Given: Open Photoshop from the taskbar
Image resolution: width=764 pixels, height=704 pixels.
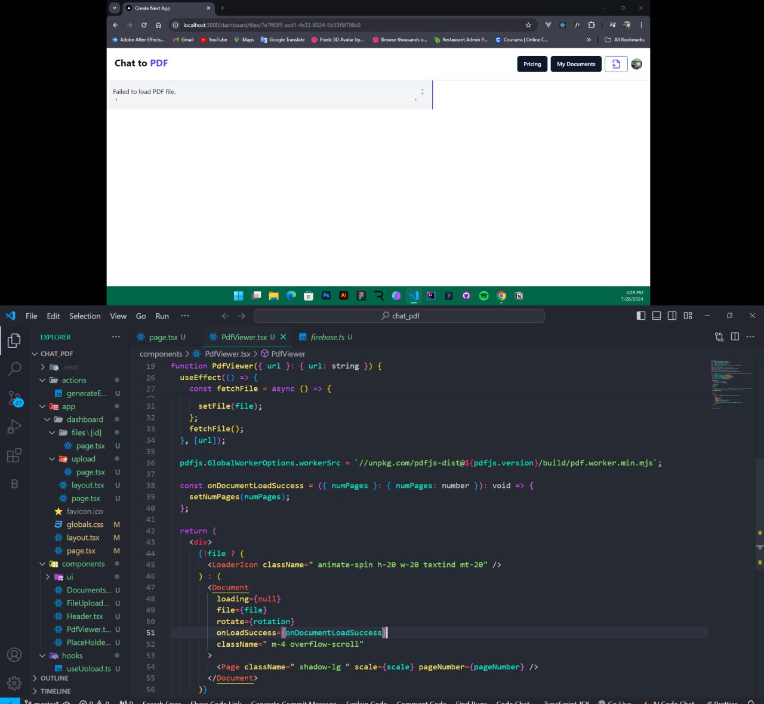Looking at the screenshot, I should click(326, 295).
